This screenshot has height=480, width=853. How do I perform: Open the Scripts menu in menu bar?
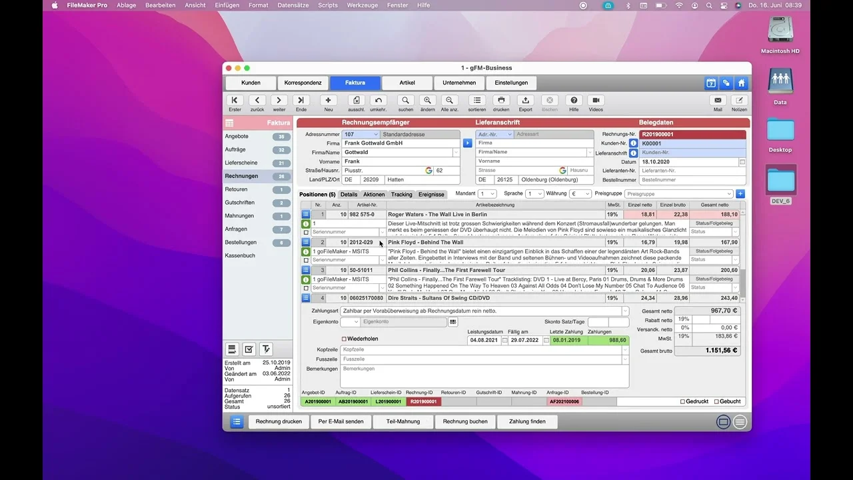pyautogui.click(x=328, y=5)
